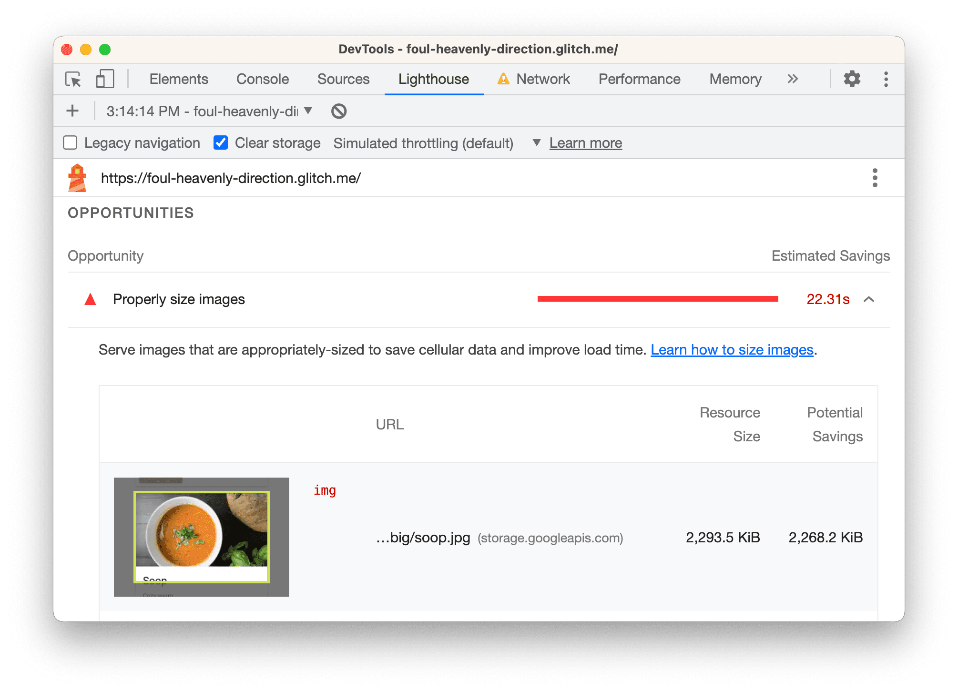Expand the Simulated throttling dropdown
958x692 pixels.
[536, 143]
